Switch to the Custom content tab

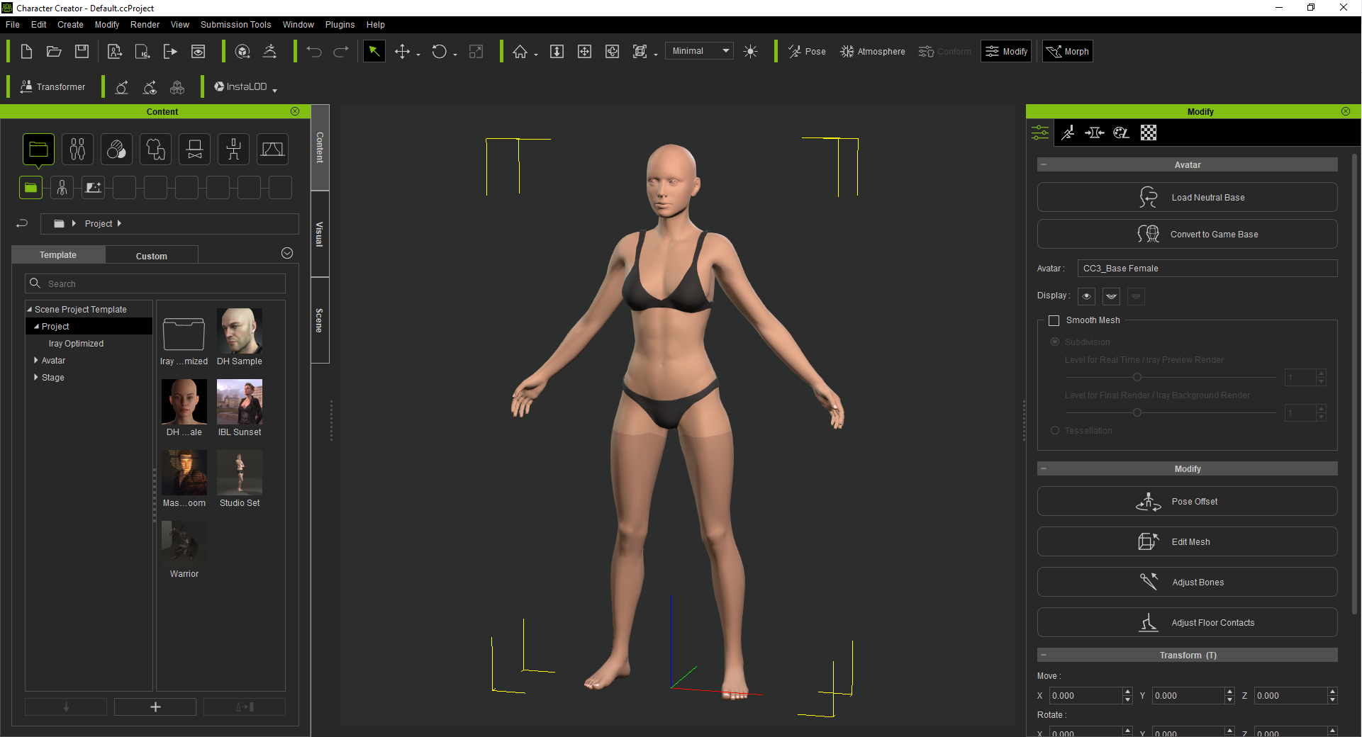click(152, 256)
